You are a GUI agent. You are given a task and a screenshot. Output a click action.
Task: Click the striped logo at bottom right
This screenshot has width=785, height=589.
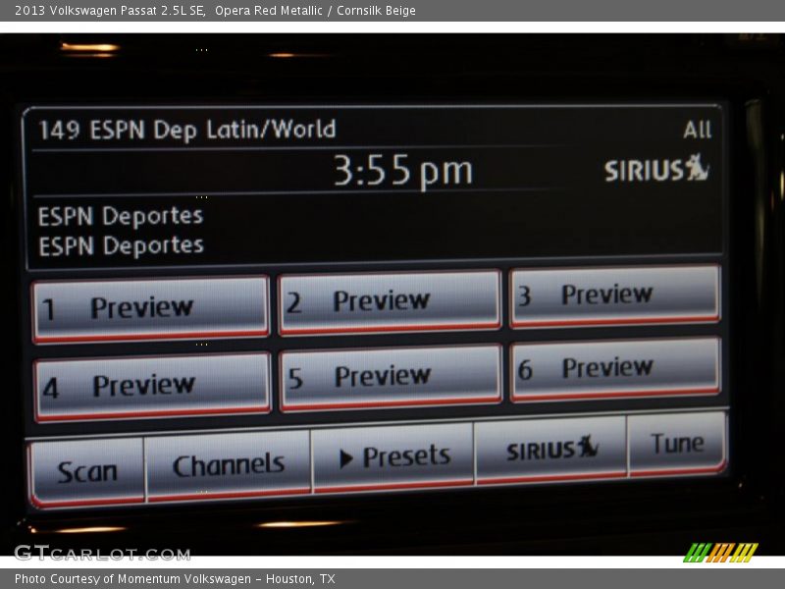[x=720, y=553]
